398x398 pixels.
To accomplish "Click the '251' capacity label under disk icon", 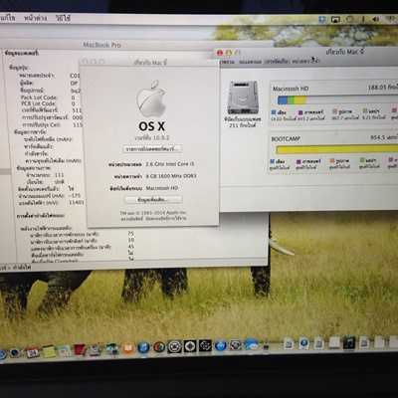I will click(243, 125).
